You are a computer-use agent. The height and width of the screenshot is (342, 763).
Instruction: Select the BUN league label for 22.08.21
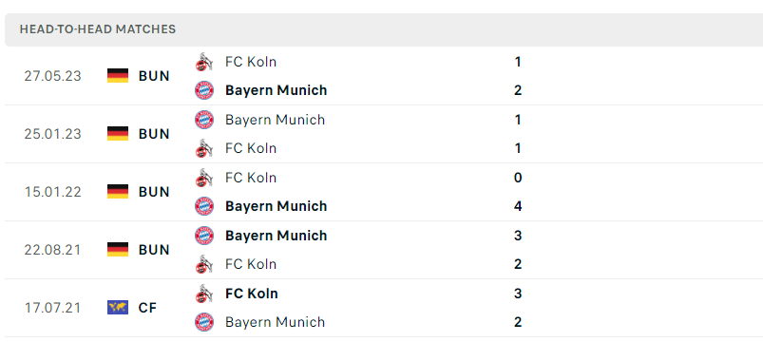pos(154,250)
